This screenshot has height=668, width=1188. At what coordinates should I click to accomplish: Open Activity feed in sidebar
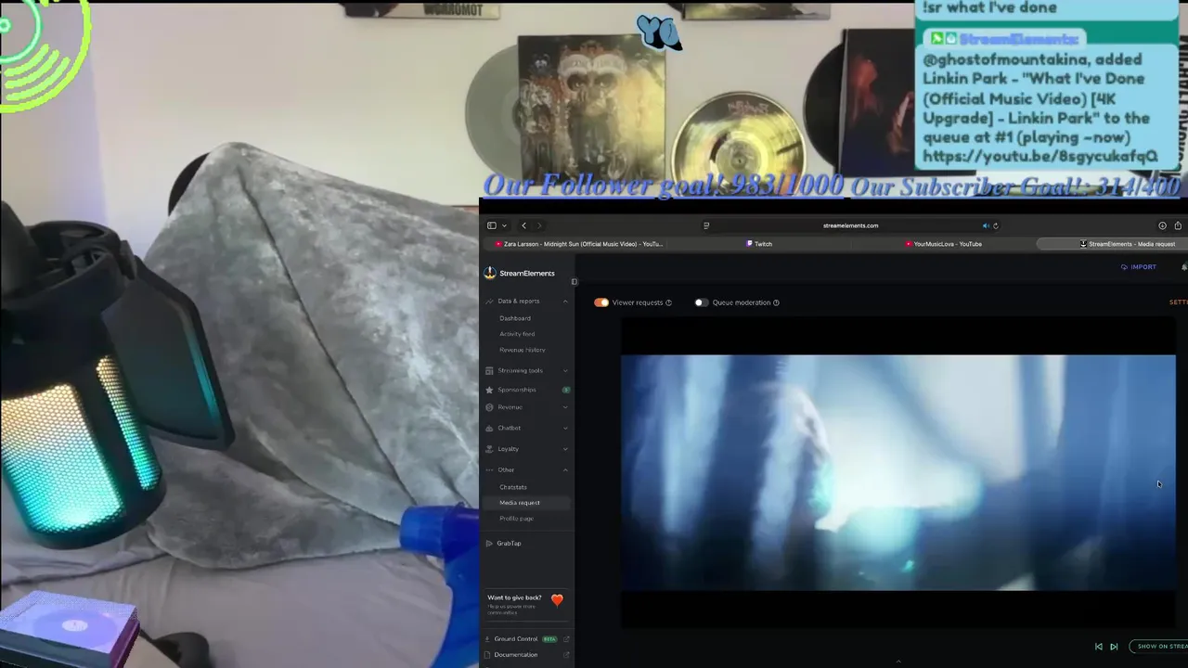pyautogui.click(x=517, y=334)
